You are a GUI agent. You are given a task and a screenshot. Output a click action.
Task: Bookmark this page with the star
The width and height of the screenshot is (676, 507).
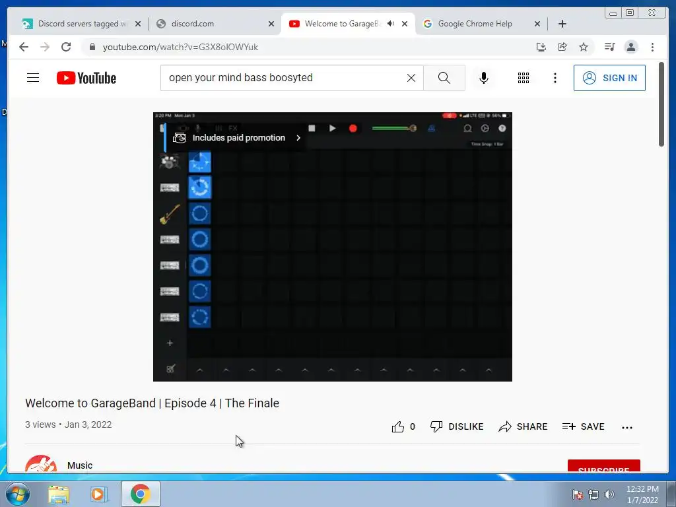click(584, 47)
